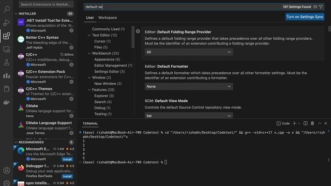Viewport: 331px width, 186px height.
Task: Open SCM Default View Mode dropdown
Action: pyautogui.click(x=189, y=116)
